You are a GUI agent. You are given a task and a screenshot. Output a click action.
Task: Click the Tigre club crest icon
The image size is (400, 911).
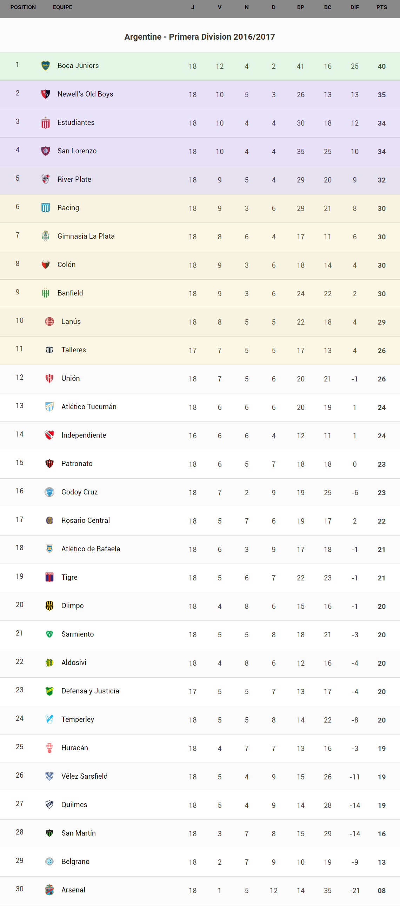pyautogui.click(x=49, y=577)
